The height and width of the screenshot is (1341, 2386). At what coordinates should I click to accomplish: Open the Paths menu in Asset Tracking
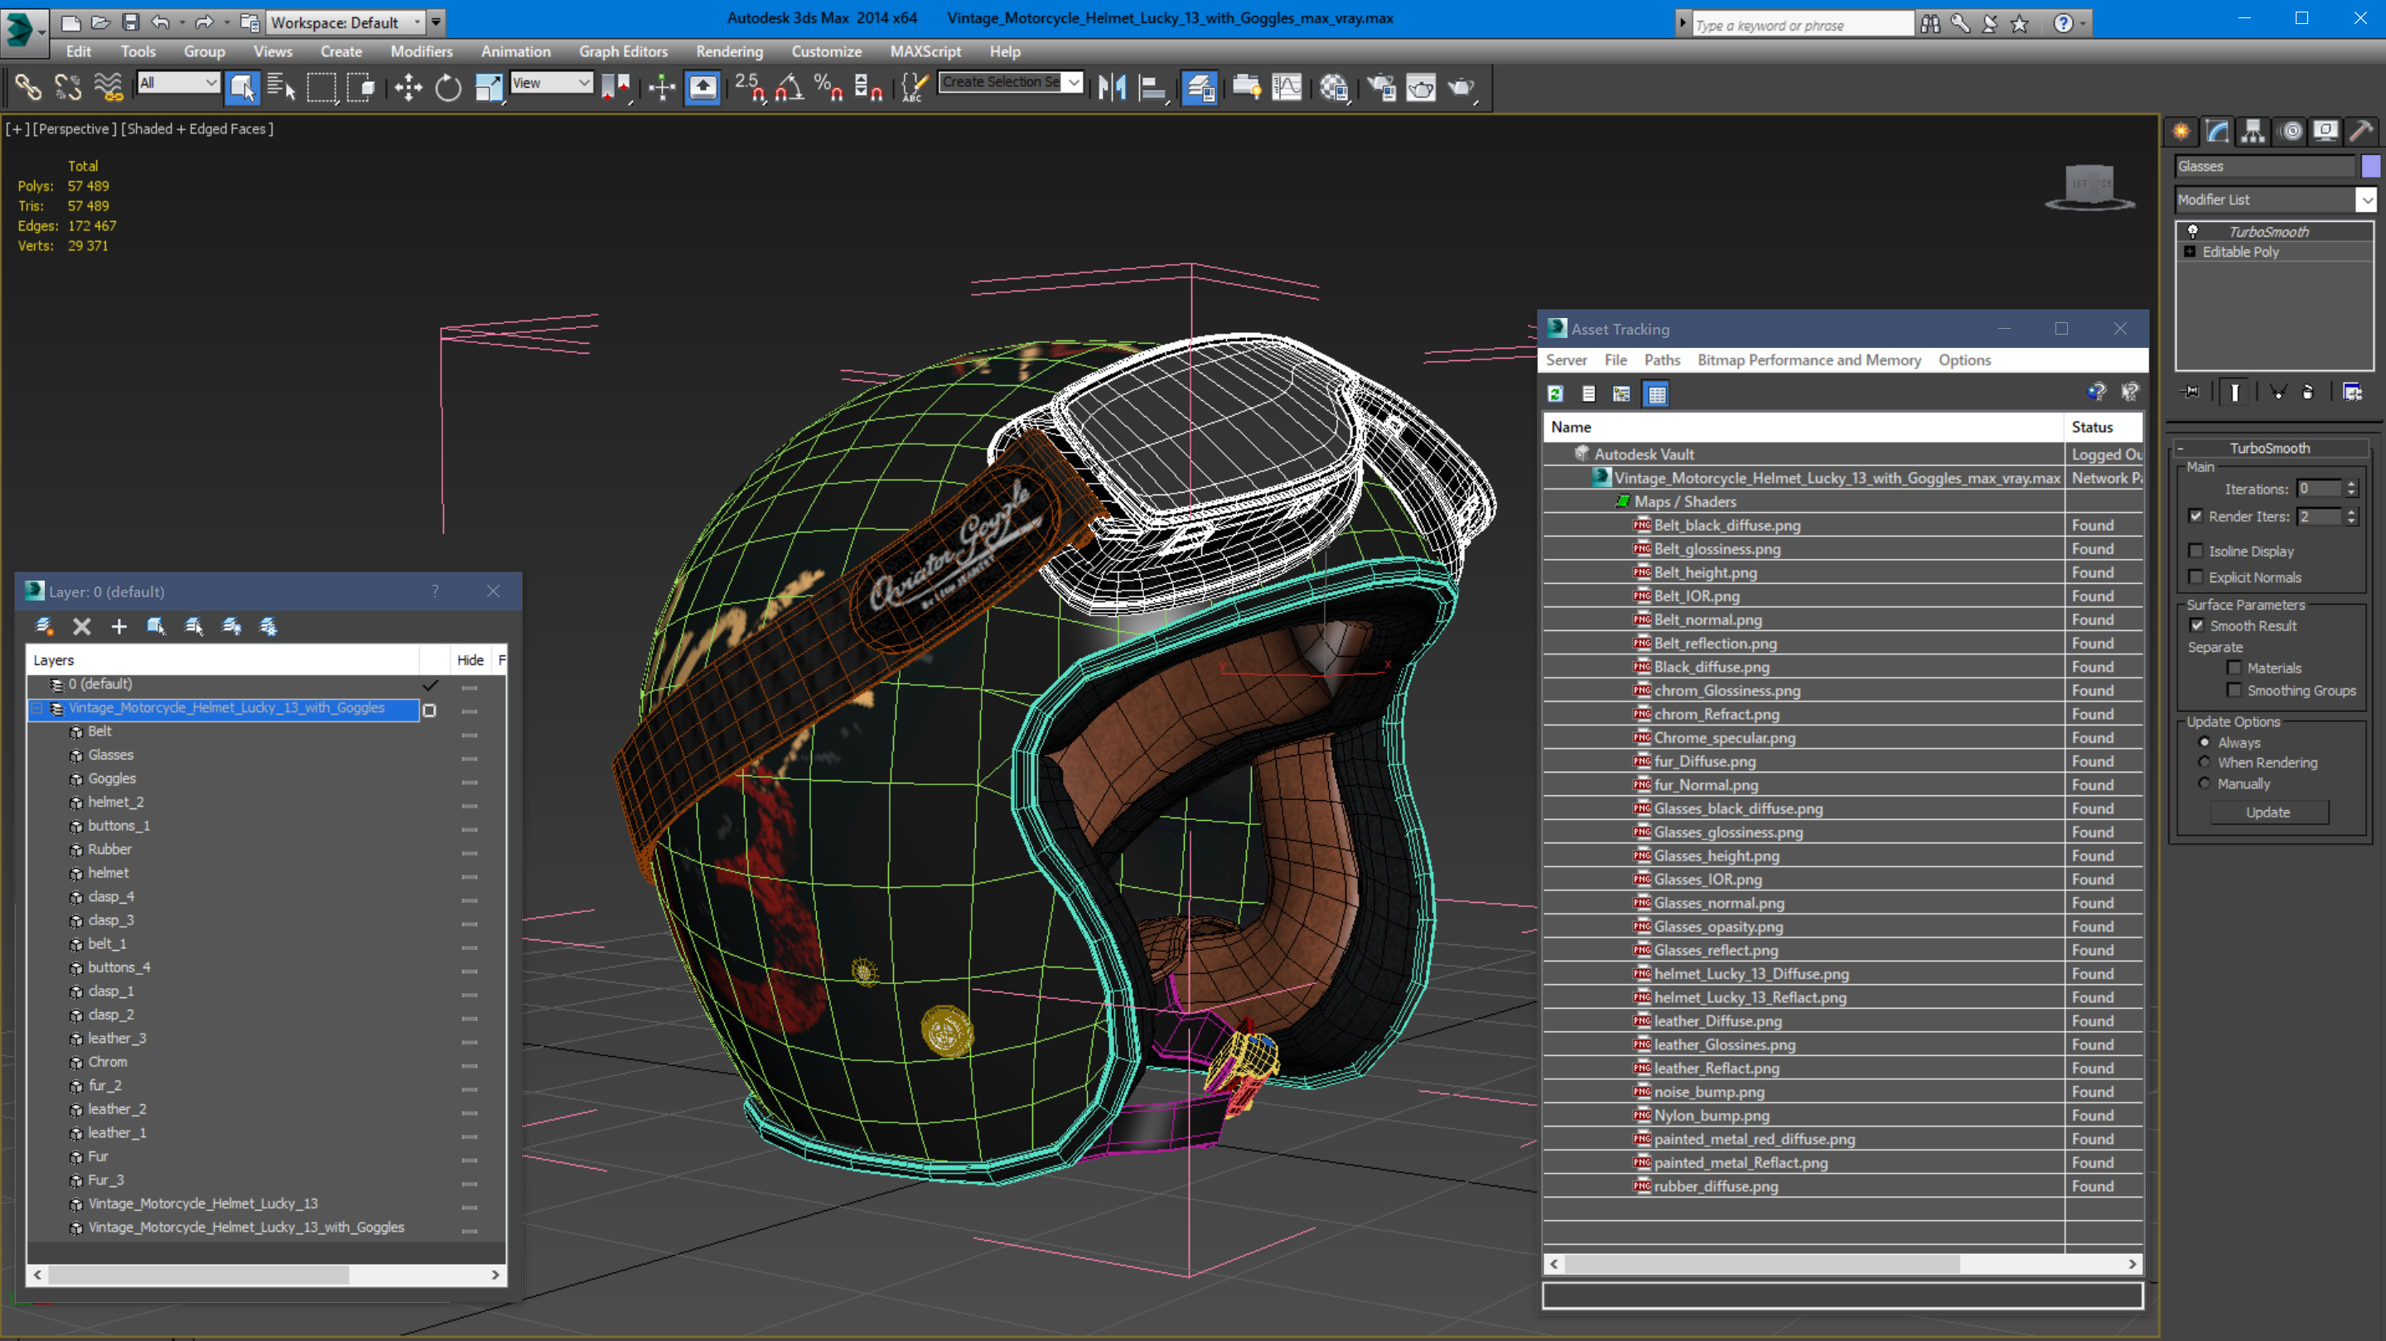tap(1662, 360)
